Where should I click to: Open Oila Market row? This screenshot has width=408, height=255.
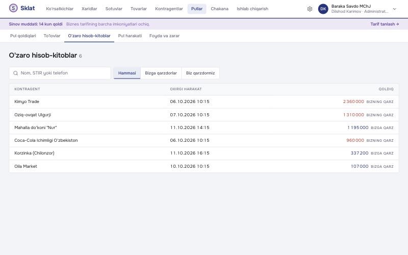pos(203,166)
